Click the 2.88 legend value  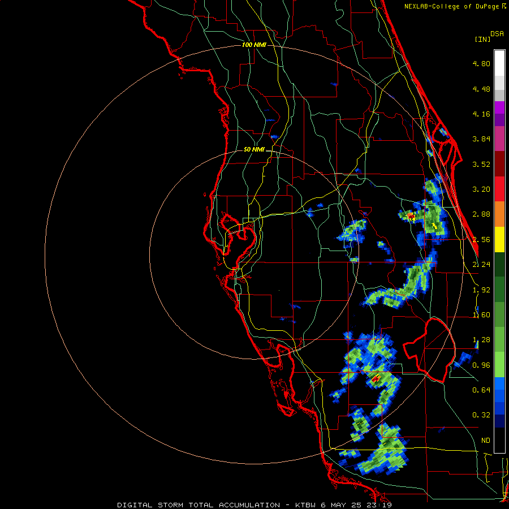click(x=481, y=214)
